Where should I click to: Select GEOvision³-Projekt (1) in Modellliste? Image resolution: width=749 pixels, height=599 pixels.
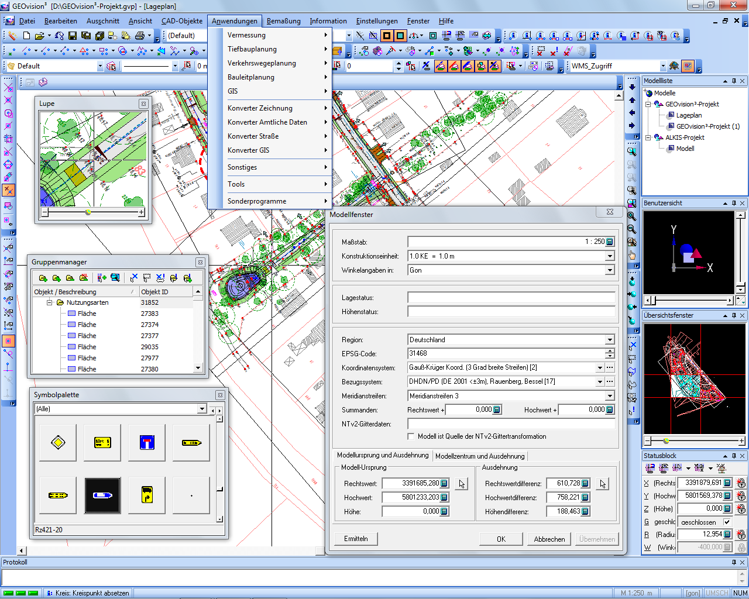(x=708, y=126)
